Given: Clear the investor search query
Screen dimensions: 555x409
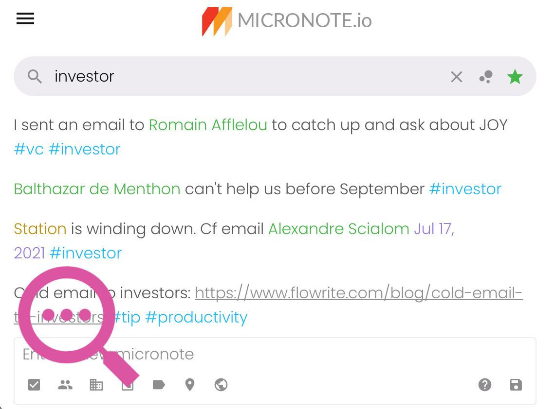Looking at the screenshot, I should 456,77.
